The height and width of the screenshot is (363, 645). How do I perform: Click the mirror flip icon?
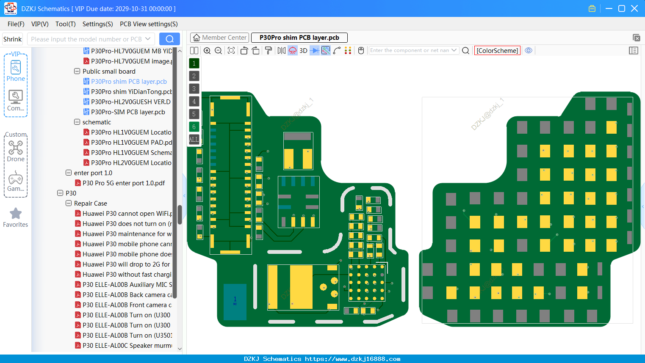coord(282,50)
